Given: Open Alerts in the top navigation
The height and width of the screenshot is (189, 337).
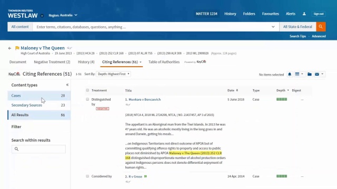Looking at the screenshot, I should (x=291, y=14).
